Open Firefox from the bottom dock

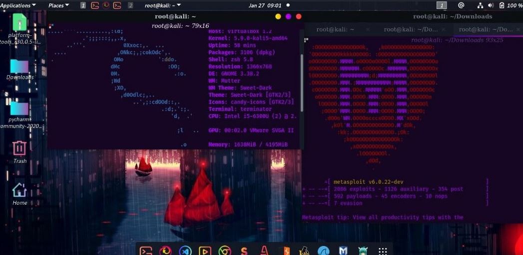pyautogui.click(x=165, y=251)
